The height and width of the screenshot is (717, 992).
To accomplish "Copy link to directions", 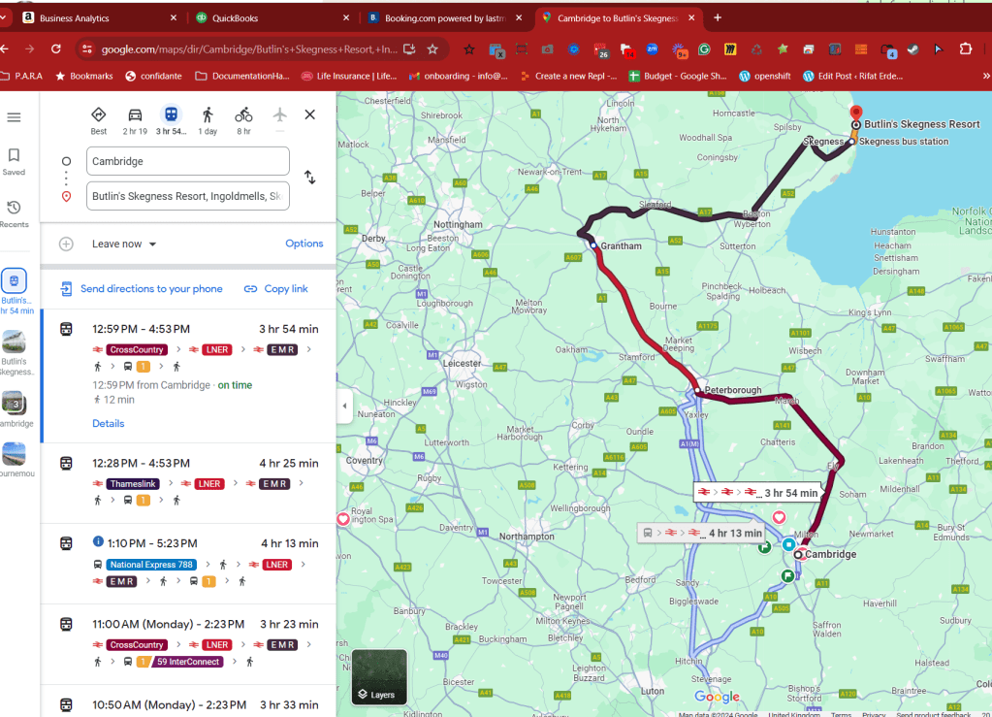I will pos(276,289).
